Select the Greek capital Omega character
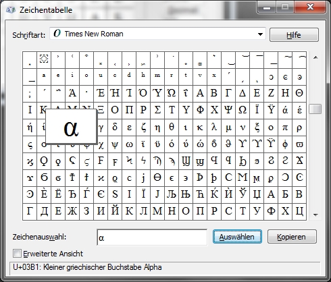The image size is (331, 282). coord(243,111)
